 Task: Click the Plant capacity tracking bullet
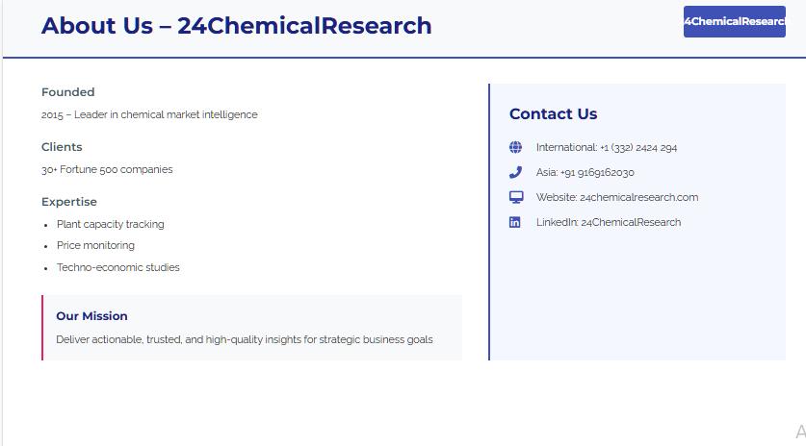tap(110, 224)
